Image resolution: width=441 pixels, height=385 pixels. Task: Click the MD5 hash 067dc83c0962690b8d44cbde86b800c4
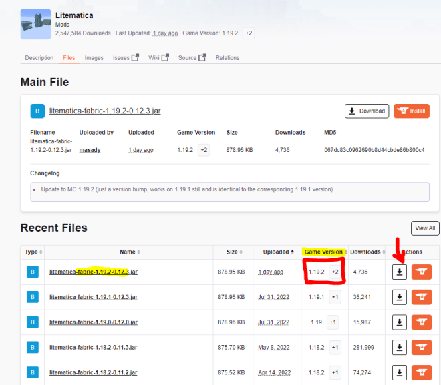click(374, 150)
